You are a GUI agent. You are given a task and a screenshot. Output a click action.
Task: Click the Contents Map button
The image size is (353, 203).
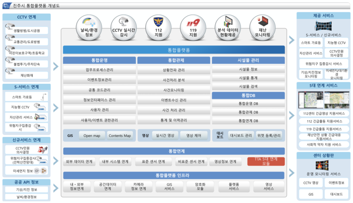[120, 135]
